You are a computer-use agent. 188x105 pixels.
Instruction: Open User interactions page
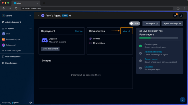click(x=11, y=57)
